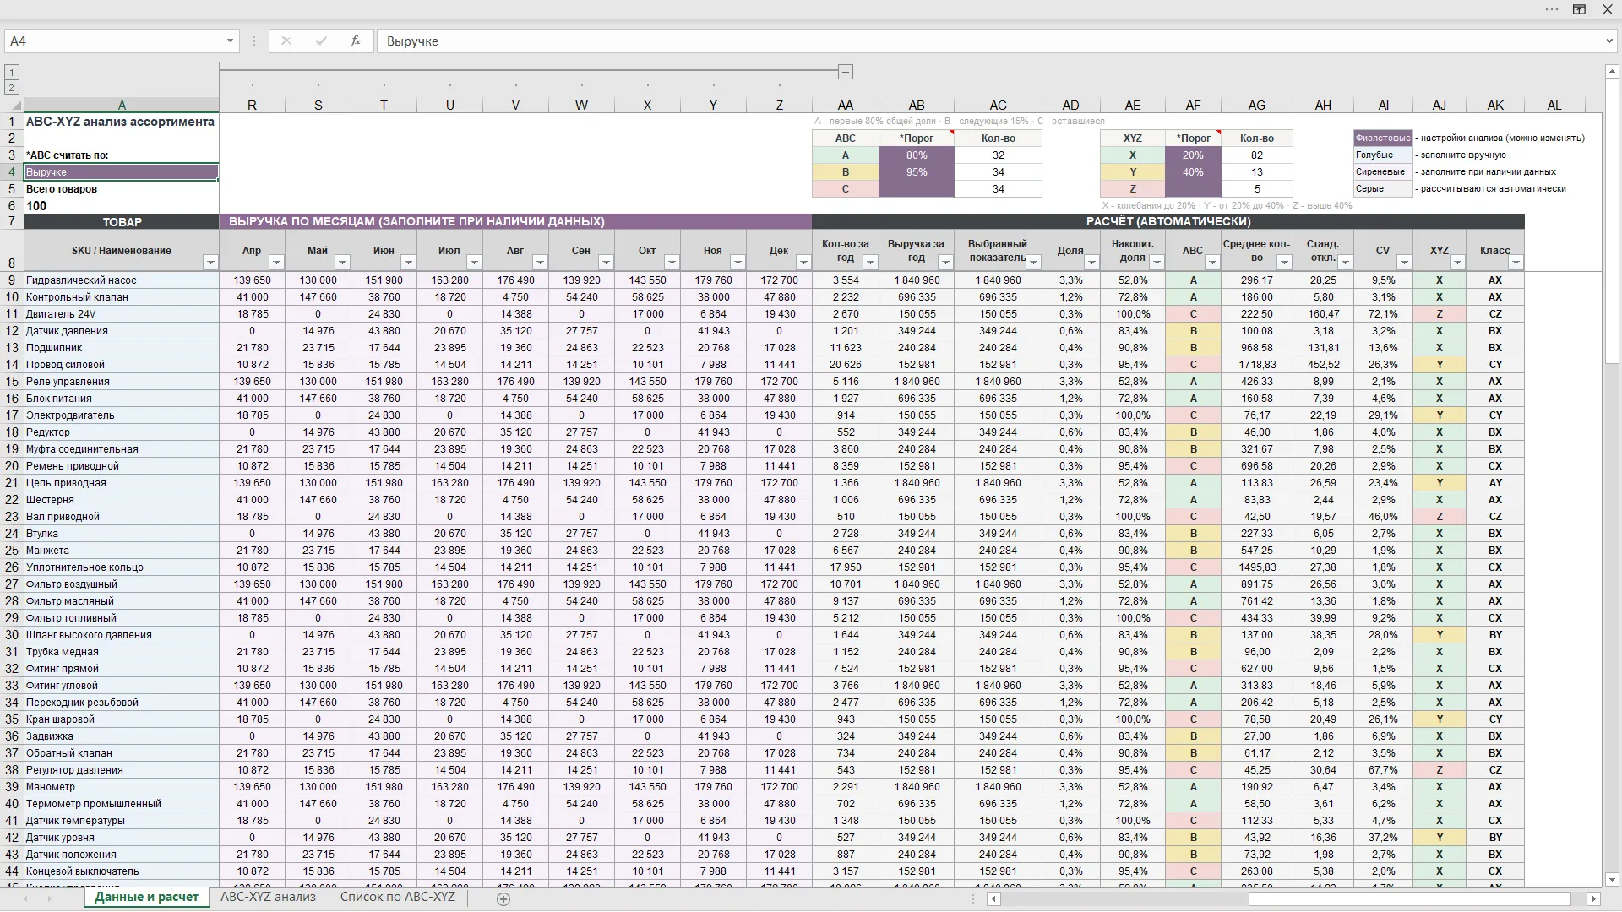Open the XYZ column filter dropdown
Viewport: 1622px width, 912px height.
(1459, 263)
